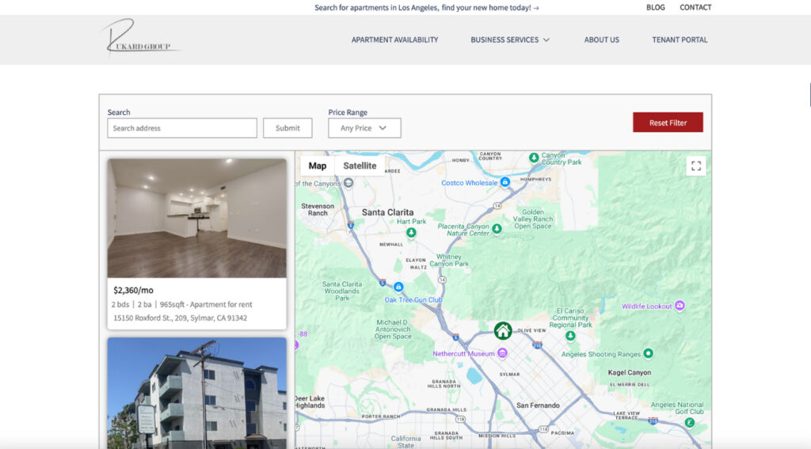Click the Costco Wholesale map pin
The image size is (811, 449).
tap(504, 182)
